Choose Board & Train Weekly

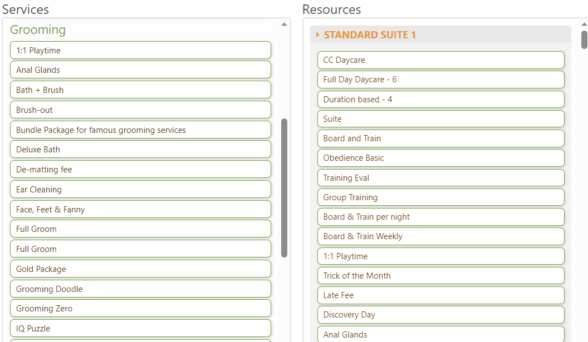[441, 236]
